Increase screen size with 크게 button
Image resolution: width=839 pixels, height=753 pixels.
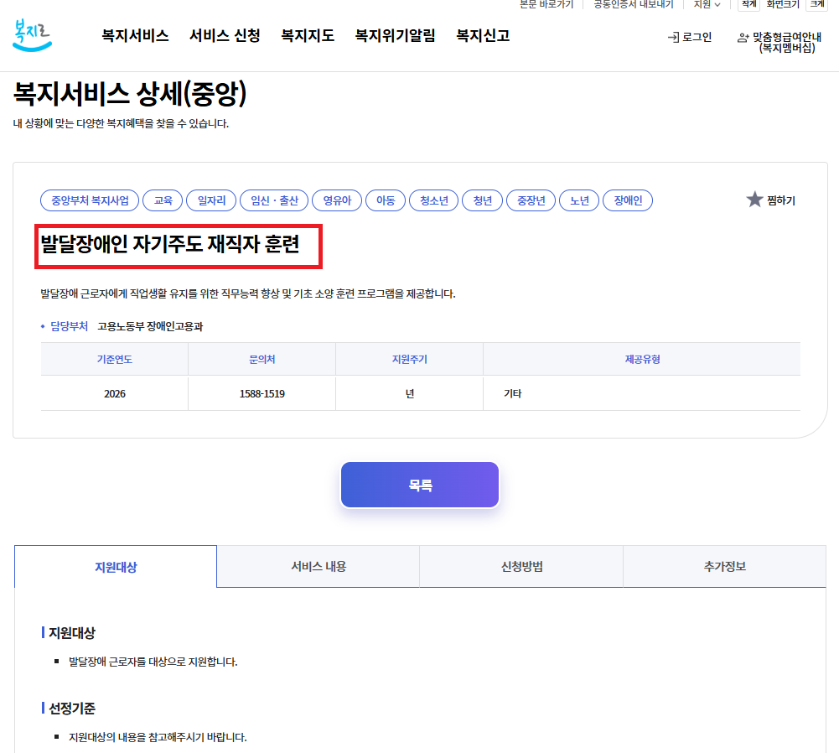tap(816, 4)
